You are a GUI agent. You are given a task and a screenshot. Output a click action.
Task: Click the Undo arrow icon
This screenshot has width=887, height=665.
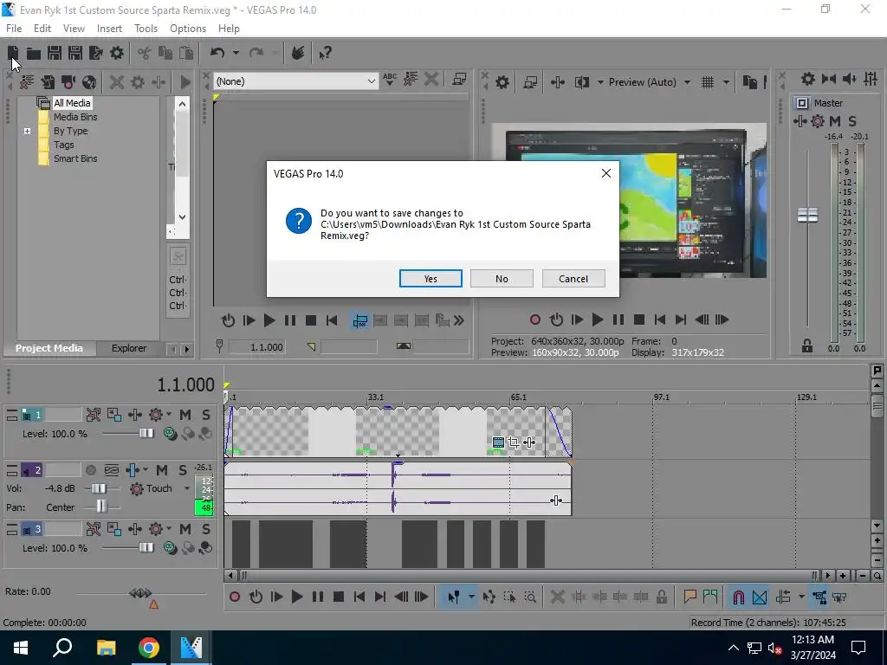[x=217, y=53]
